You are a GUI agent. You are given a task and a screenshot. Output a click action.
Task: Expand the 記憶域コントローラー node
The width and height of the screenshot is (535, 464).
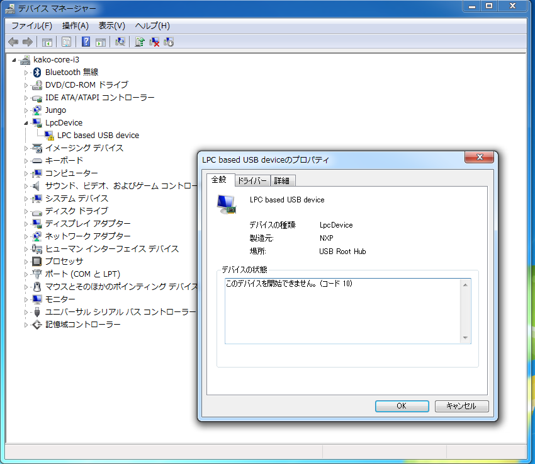click(x=26, y=325)
